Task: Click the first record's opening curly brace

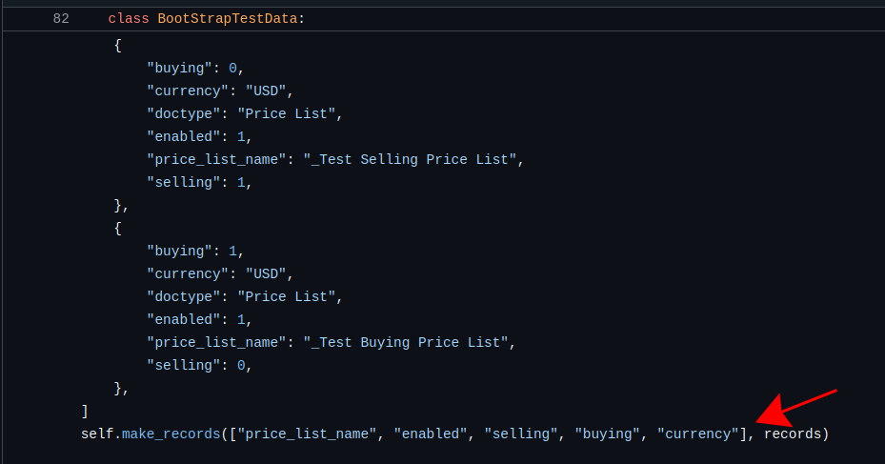Action: tap(117, 45)
